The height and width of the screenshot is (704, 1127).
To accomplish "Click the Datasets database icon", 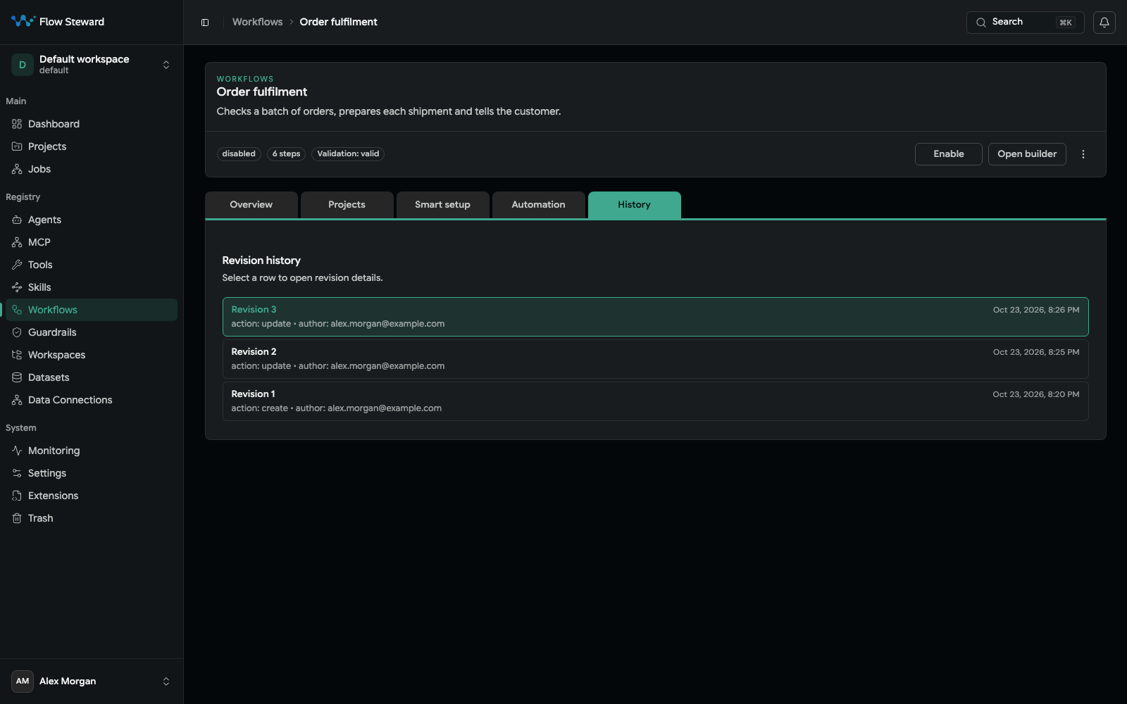I will tap(17, 377).
